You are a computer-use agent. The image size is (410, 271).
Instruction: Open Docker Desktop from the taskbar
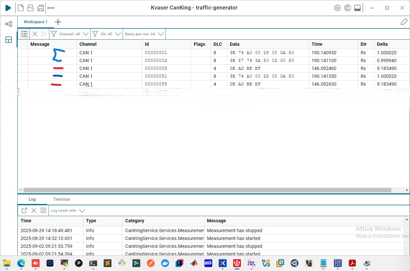[x=165, y=263]
